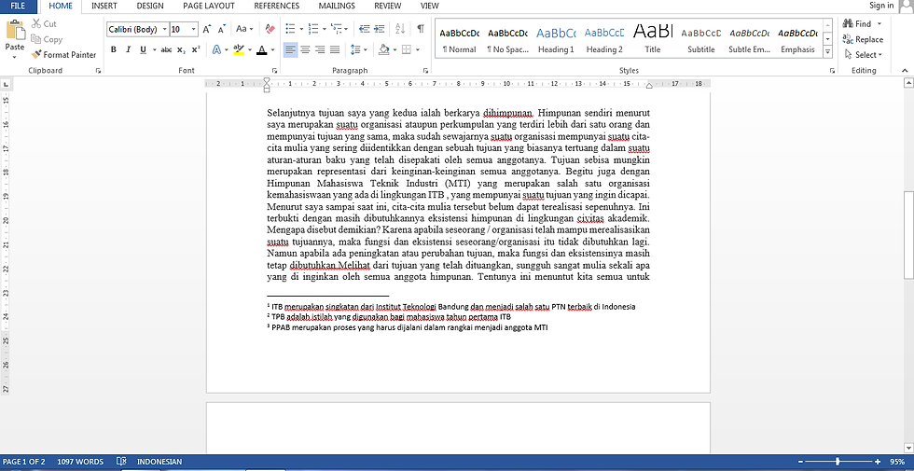Open proofing errors icon in status bar
This screenshot has height=471, width=914.
[121, 461]
